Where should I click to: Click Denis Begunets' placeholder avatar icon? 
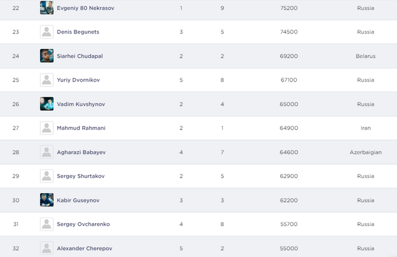click(x=47, y=32)
